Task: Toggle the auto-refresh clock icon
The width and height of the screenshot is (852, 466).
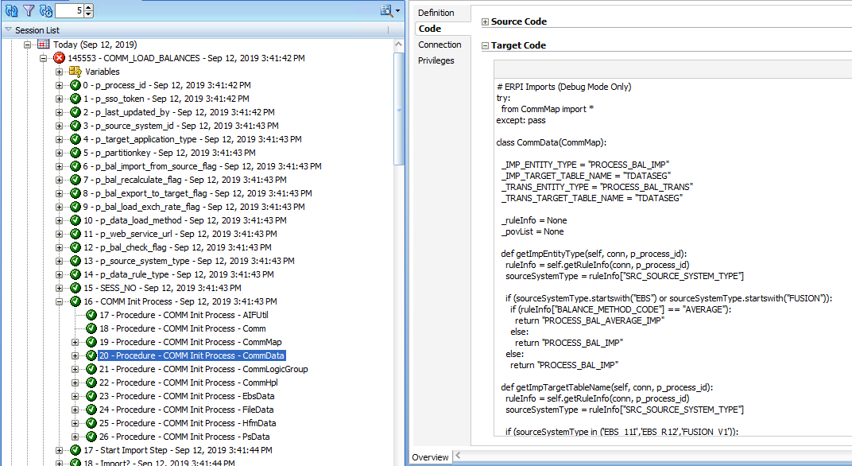Action: click(45, 10)
